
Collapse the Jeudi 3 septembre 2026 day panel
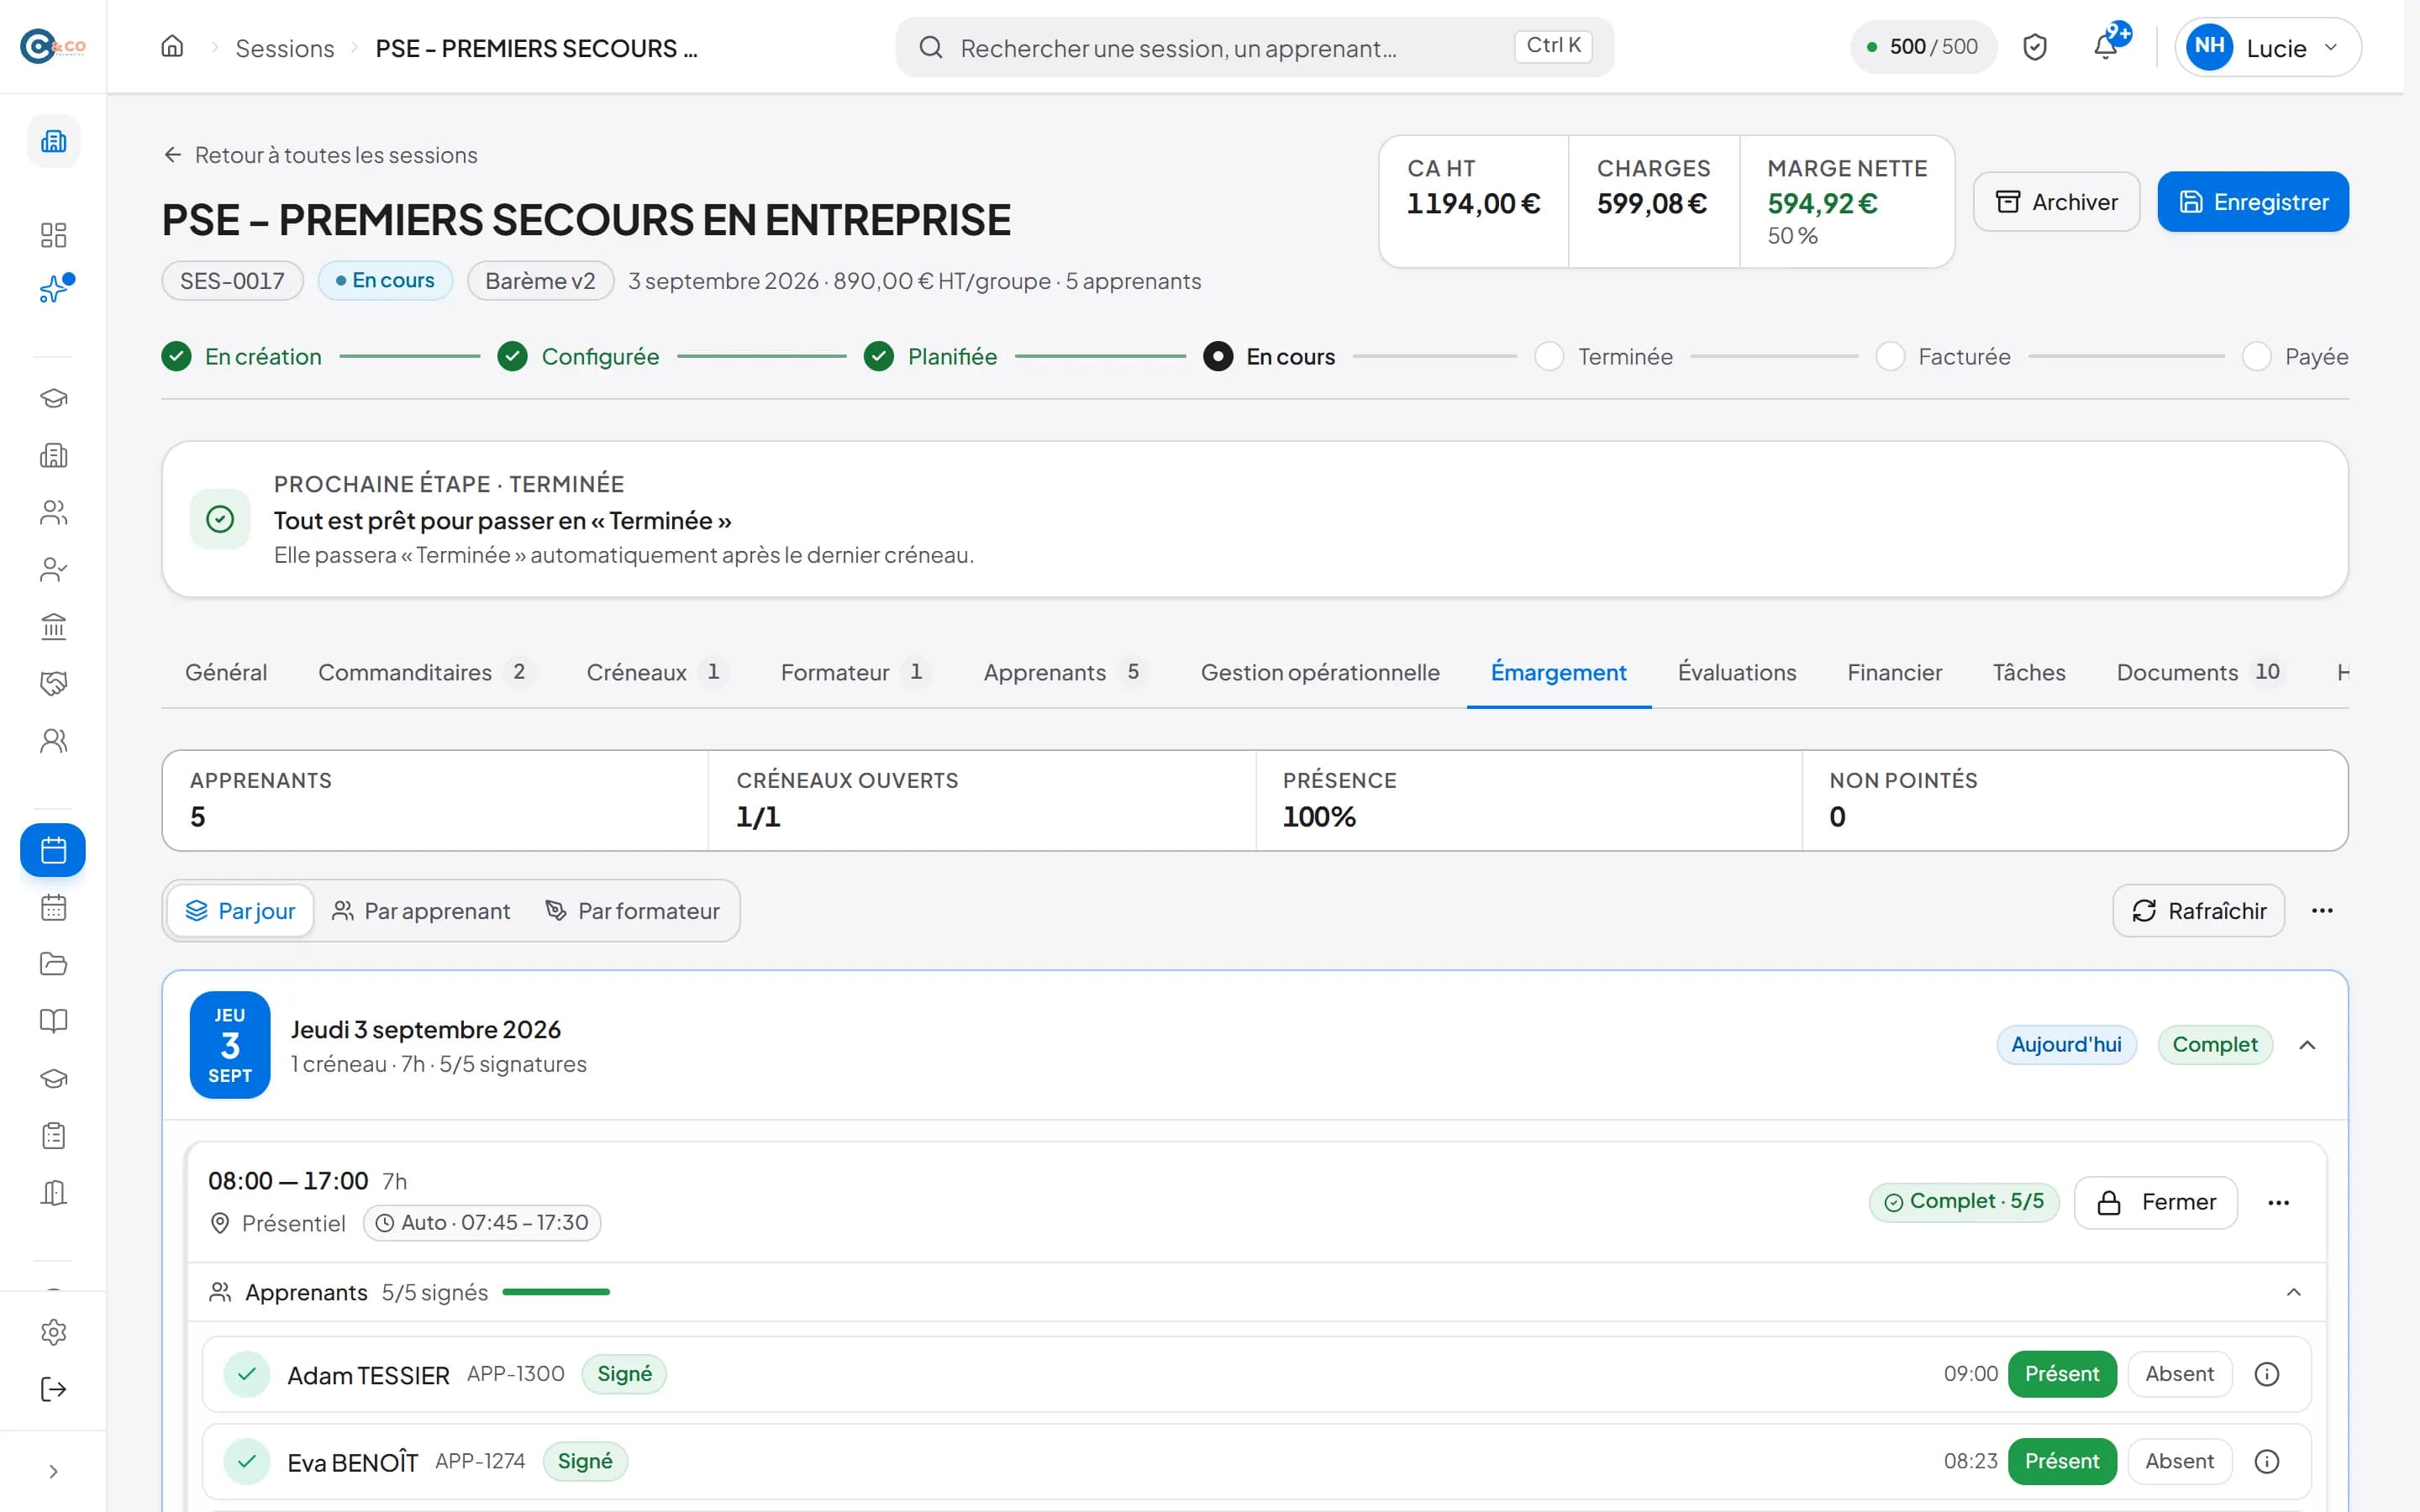pos(2307,1045)
